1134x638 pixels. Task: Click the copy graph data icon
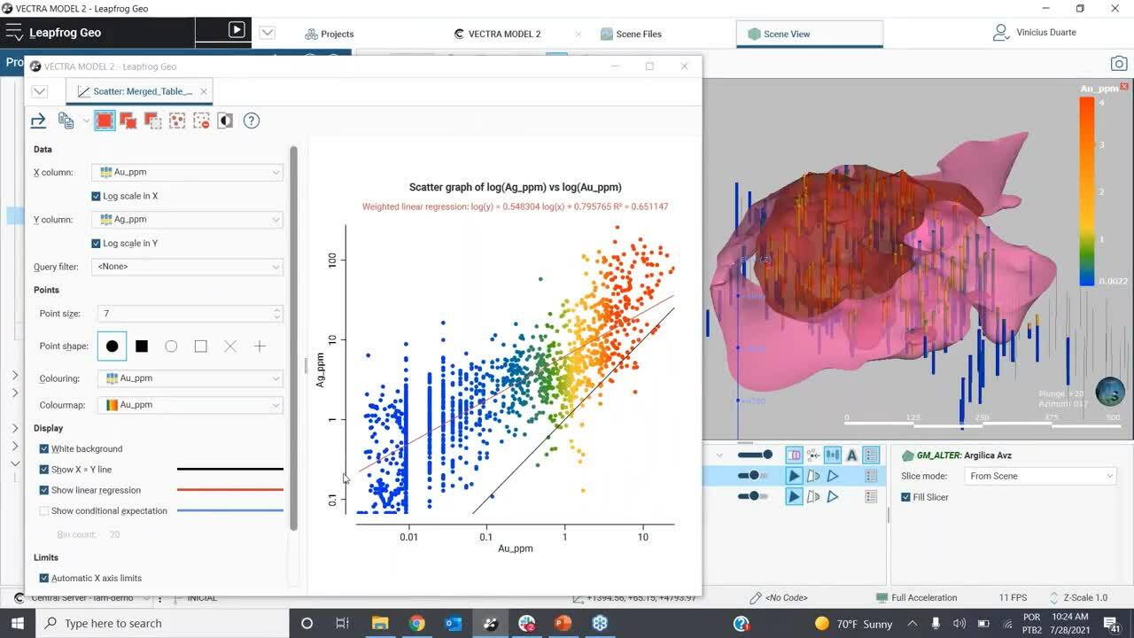pyautogui.click(x=66, y=121)
